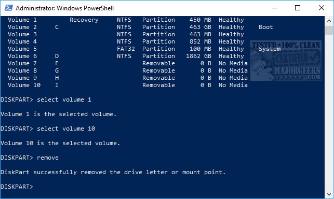334x199 pixels.
Task: Click the 'Boot' info on Volume 2
Action: click(x=266, y=27)
